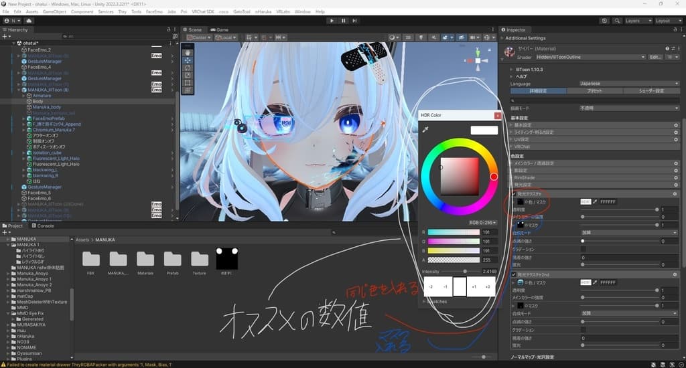Open the gear for UV設定 section

[676, 139]
